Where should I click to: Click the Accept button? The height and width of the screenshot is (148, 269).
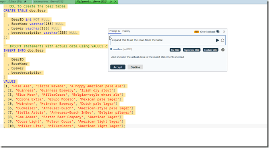pos(118,67)
